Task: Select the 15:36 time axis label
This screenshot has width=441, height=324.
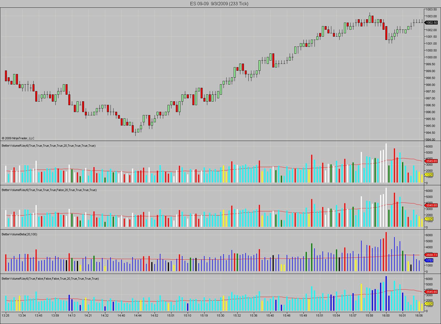Action: (254, 315)
